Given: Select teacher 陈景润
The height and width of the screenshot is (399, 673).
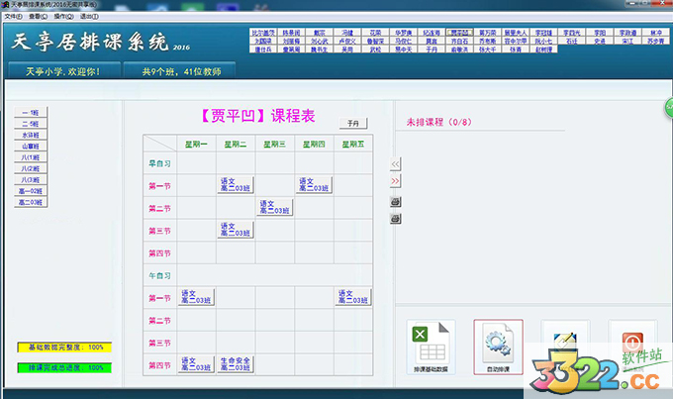Looking at the screenshot, I should pos(291,33).
